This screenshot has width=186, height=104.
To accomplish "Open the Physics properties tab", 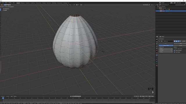I will [157, 59].
